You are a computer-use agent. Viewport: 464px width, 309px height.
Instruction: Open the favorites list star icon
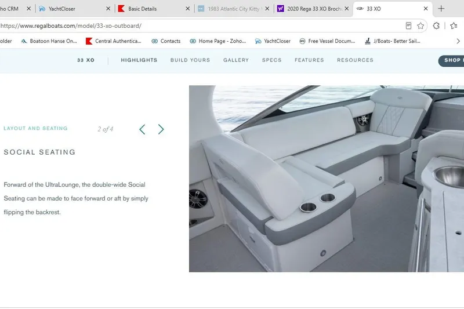click(454, 26)
